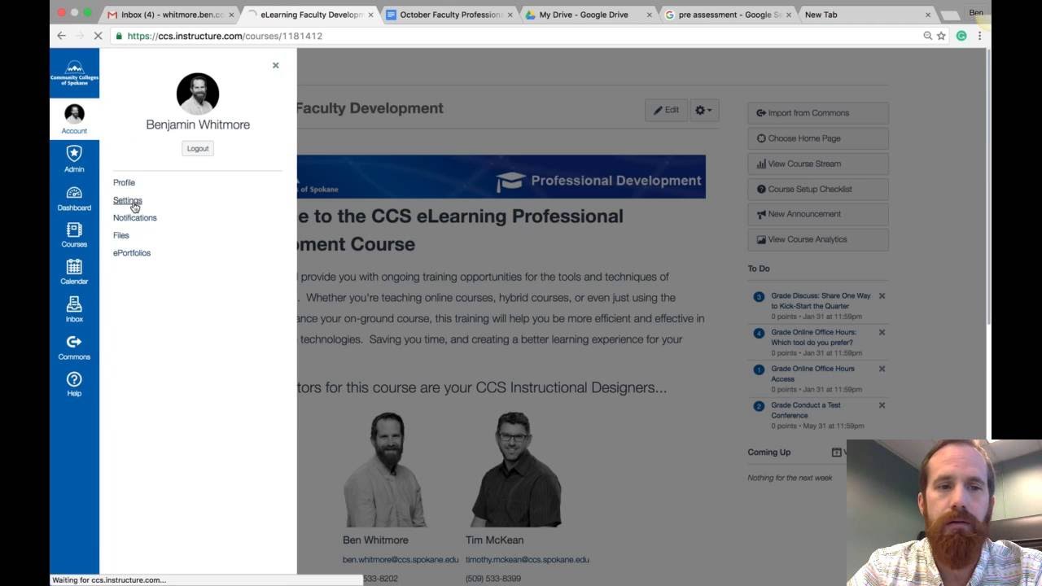Open the Course Setup Checklist

(x=818, y=189)
